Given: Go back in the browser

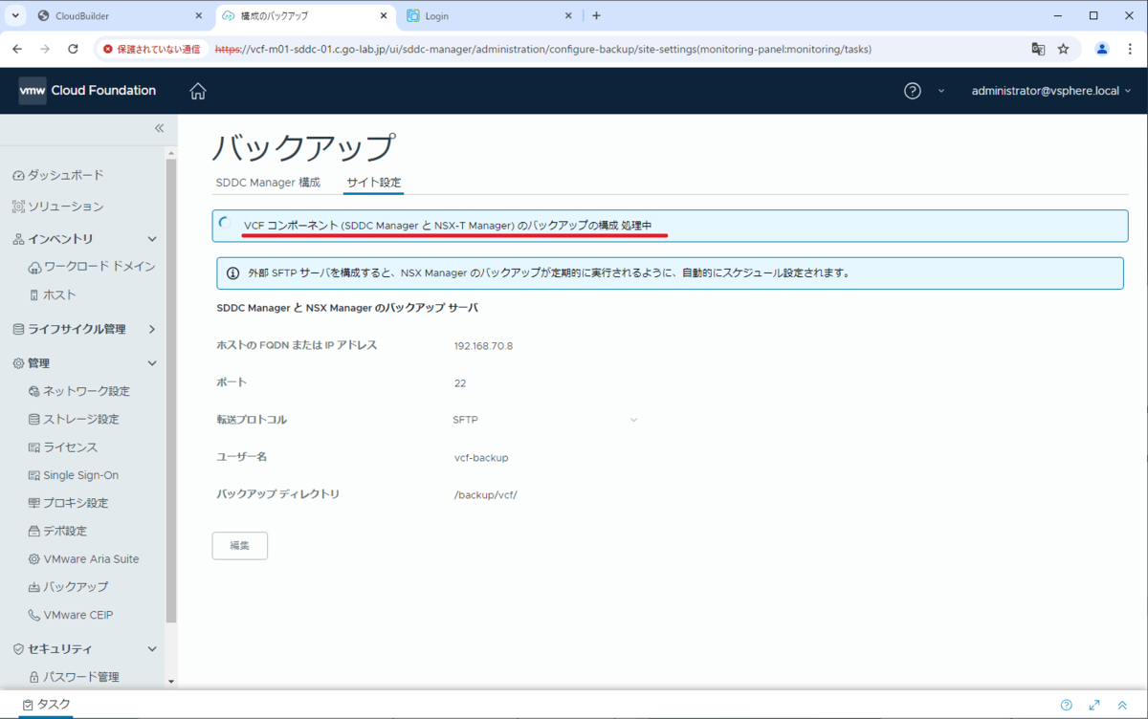Looking at the screenshot, I should 17,49.
